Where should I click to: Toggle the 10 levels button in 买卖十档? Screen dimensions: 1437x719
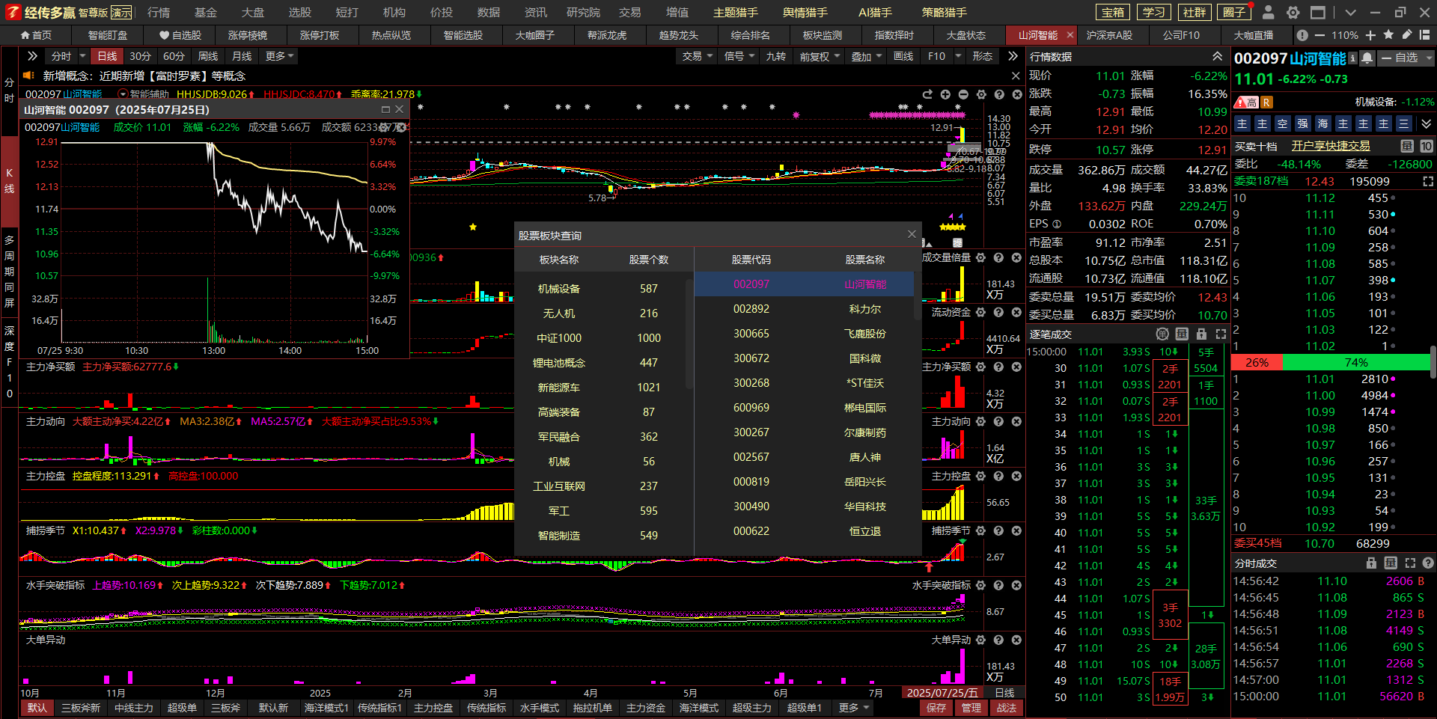1427,146
